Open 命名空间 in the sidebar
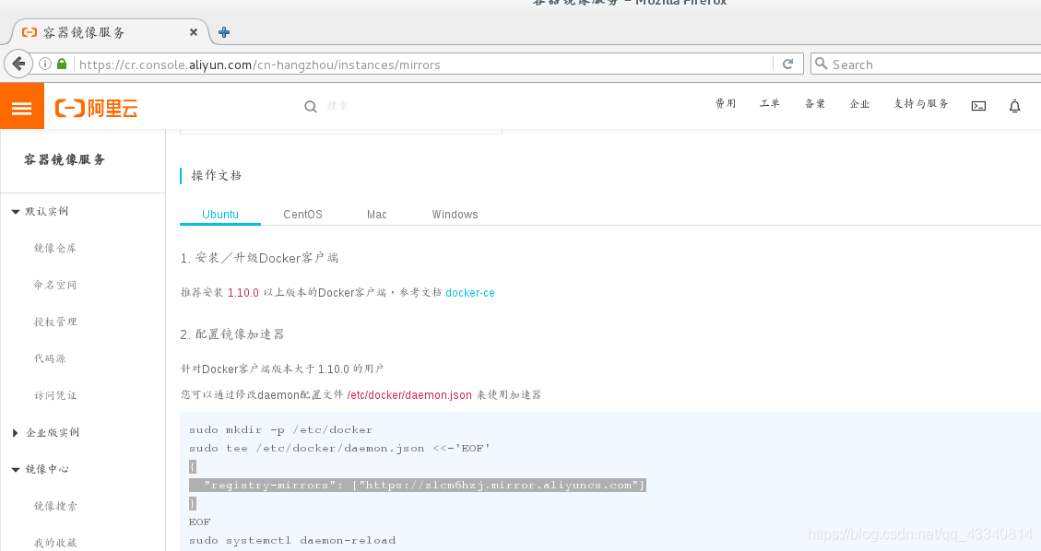 (55, 285)
